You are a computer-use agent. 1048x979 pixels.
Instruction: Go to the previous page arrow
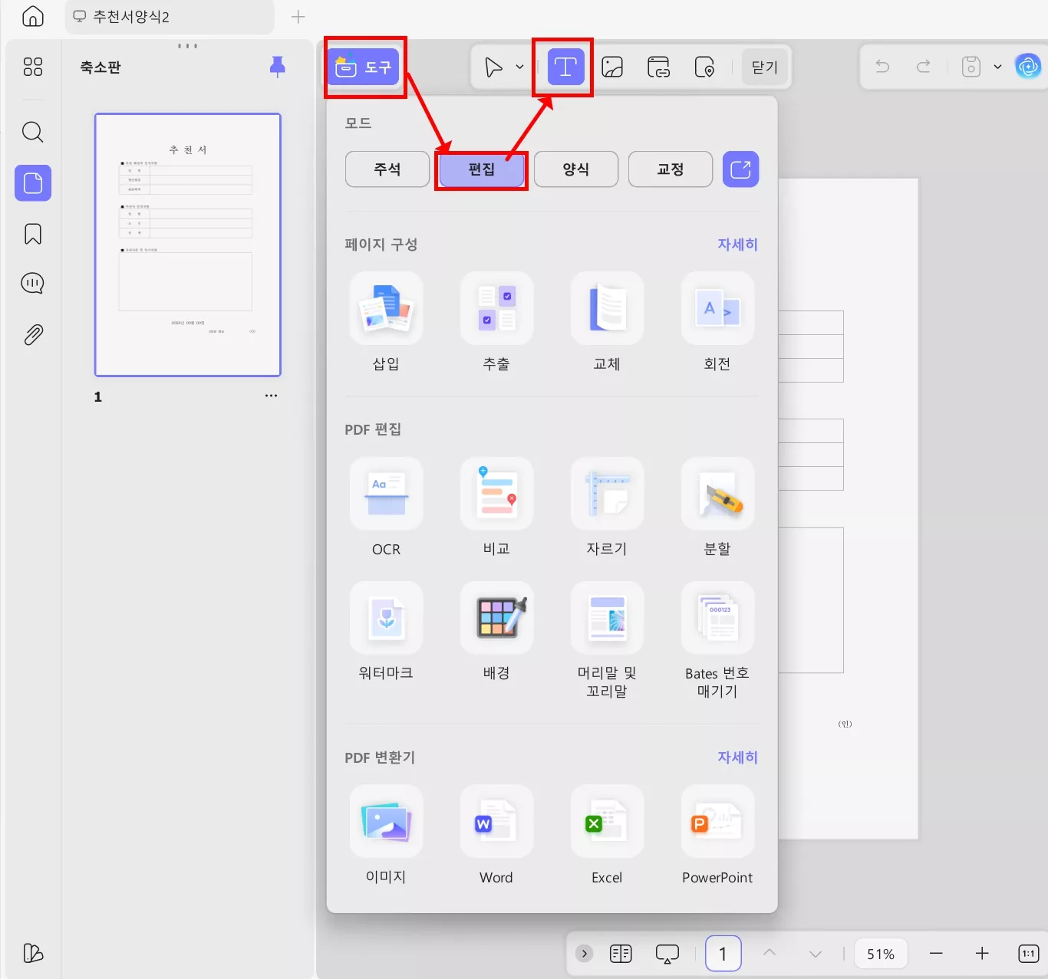pos(770,953)
